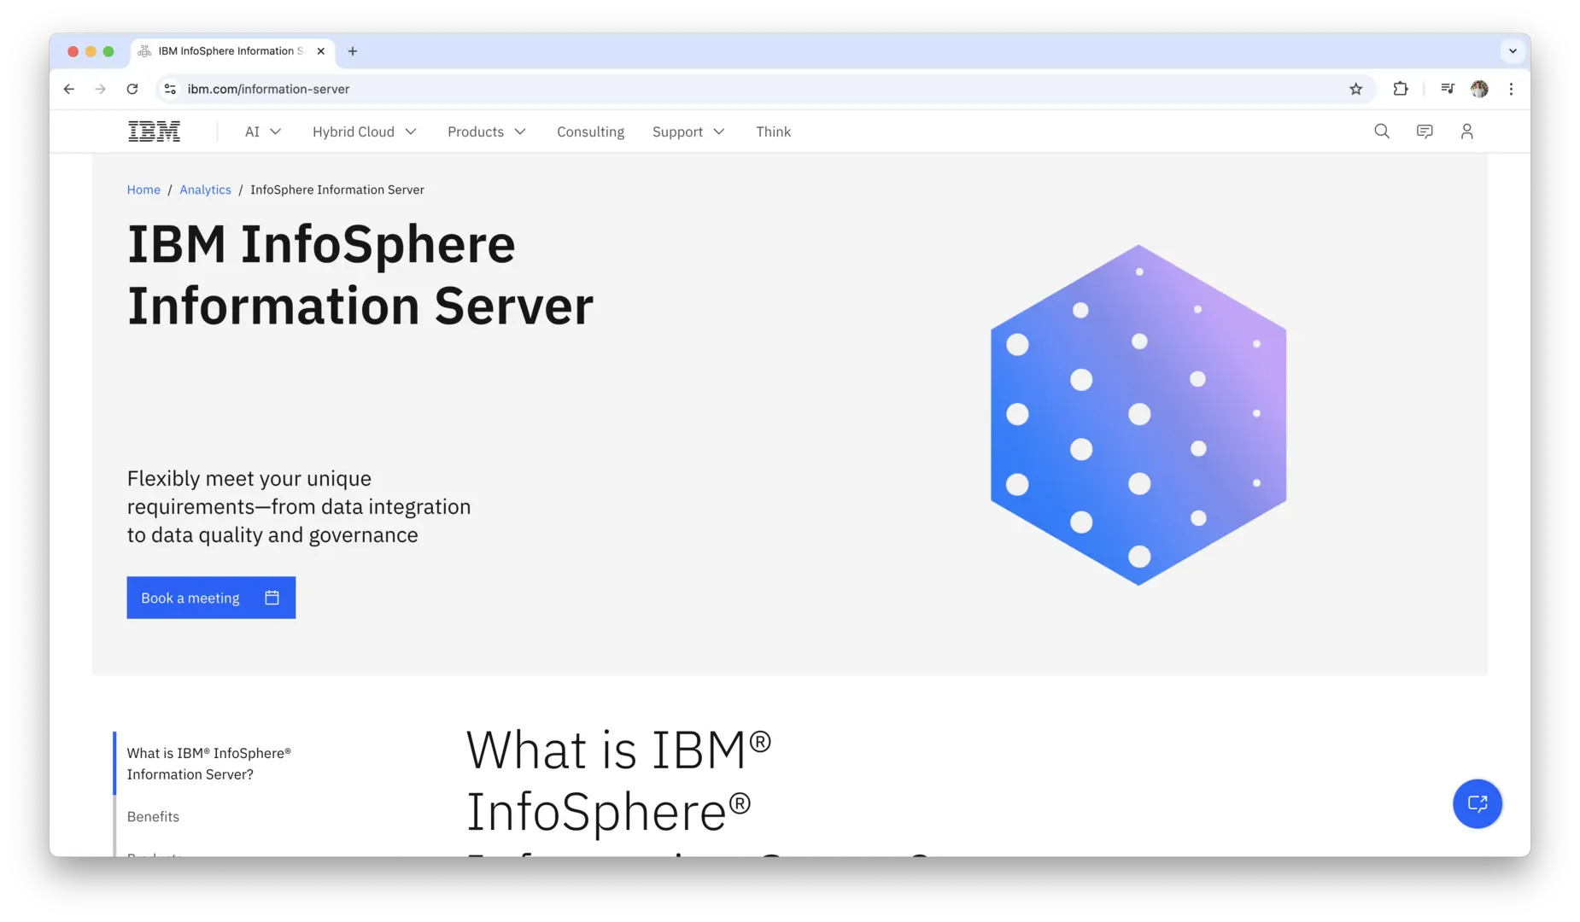Close the IBM InfoSphere browser tab
The width and height of the screenshot is (1580, 922).
tap(321, 51)
